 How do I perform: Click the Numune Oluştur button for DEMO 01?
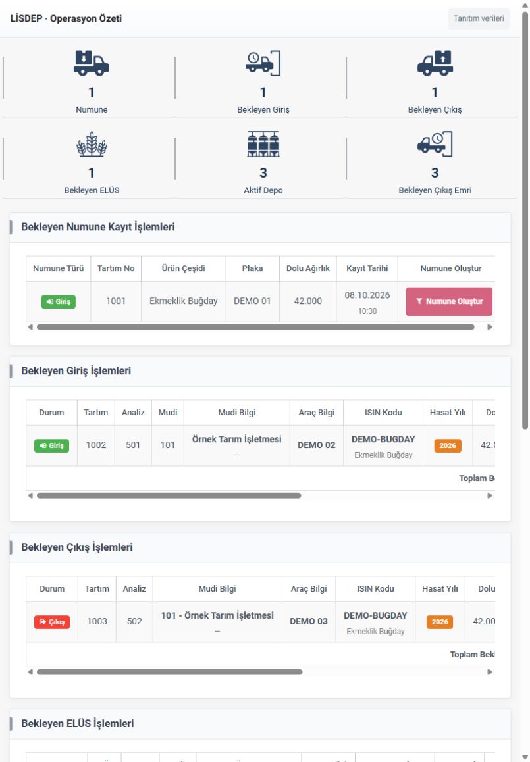[449, 301]
